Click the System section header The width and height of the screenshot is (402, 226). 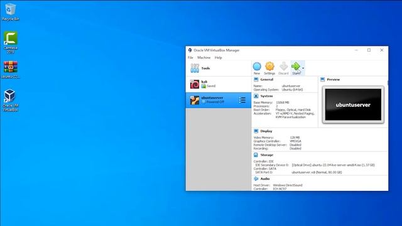click(266, 96)
